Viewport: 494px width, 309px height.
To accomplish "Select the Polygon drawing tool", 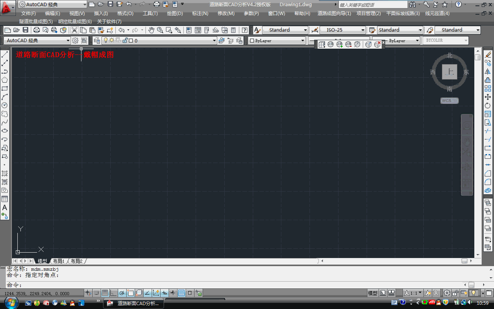I will pyautogui.click(x=5, y=80).
